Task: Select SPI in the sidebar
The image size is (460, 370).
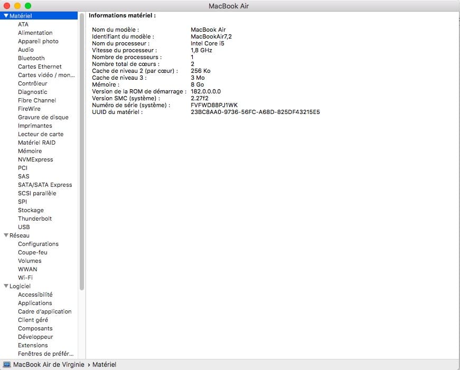Action: (22, 202)
